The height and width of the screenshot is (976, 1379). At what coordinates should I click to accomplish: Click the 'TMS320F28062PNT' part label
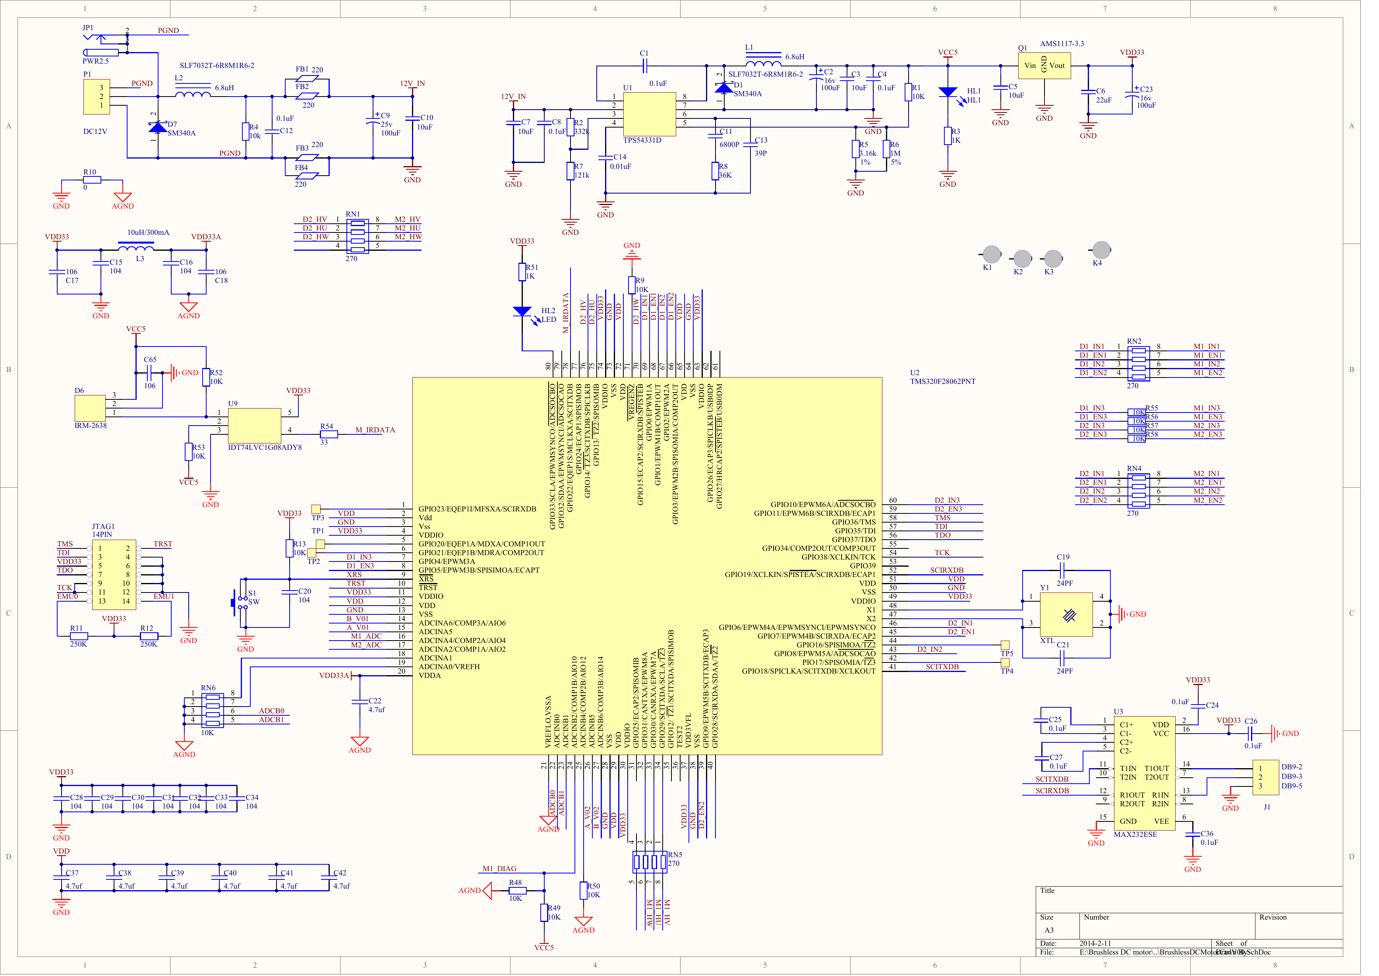pos(943,381)
